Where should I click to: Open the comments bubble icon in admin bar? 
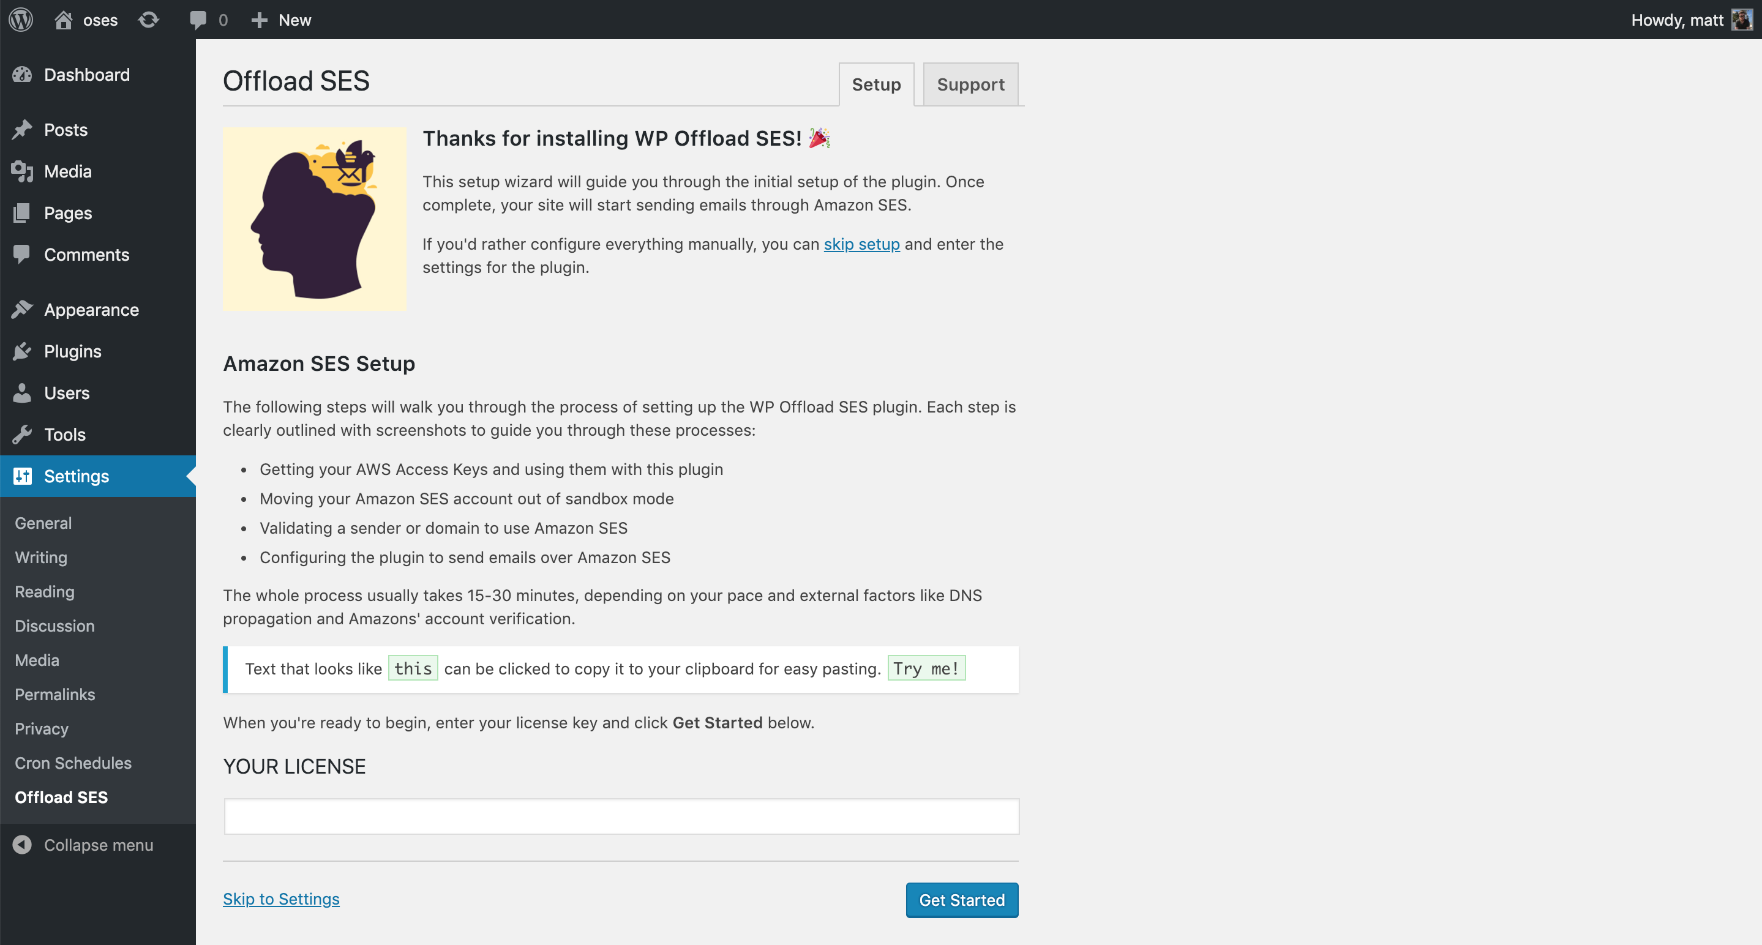(198, 20)
